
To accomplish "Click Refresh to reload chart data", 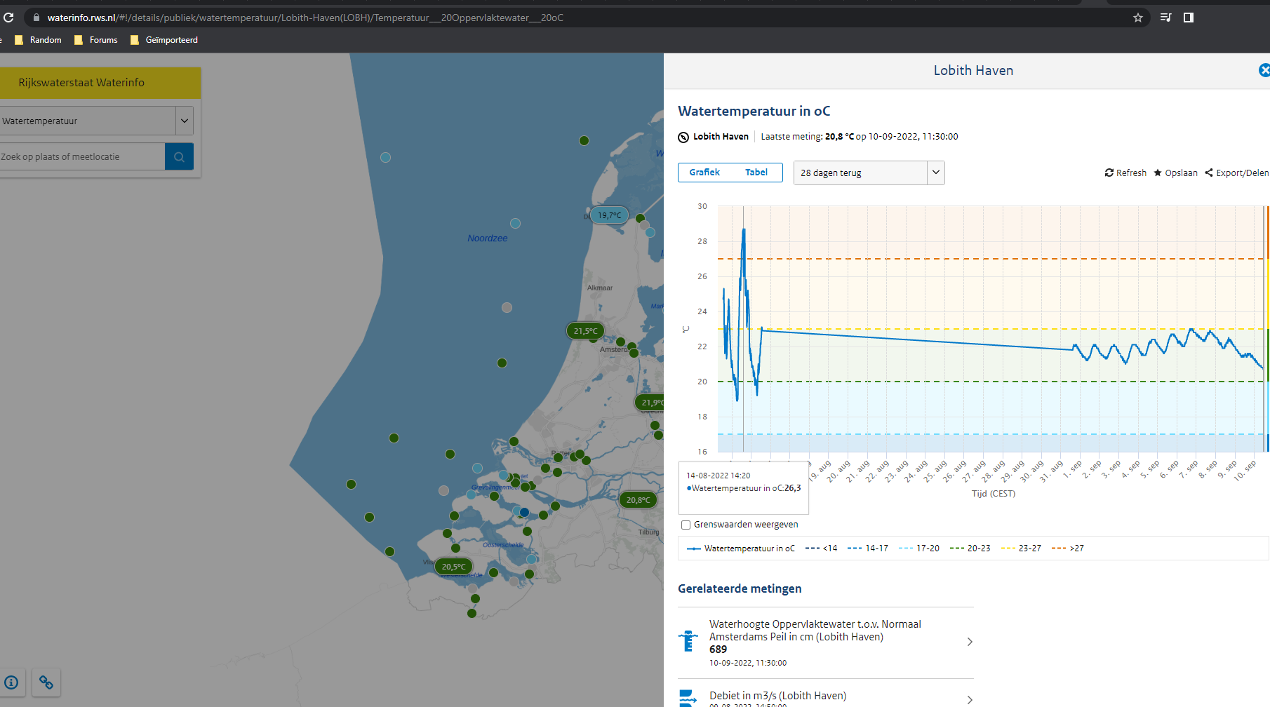I will pos(1125,173).
